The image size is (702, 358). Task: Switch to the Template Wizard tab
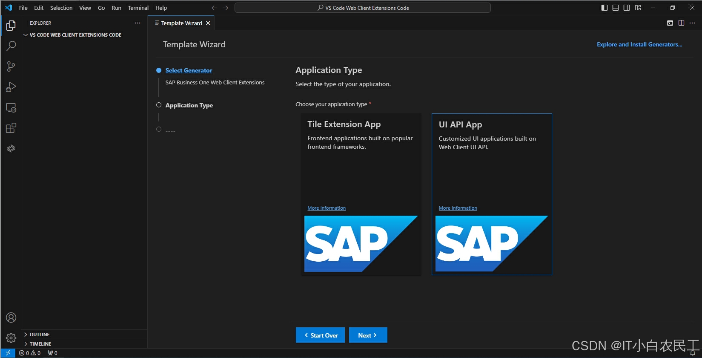tap(181, 23)
